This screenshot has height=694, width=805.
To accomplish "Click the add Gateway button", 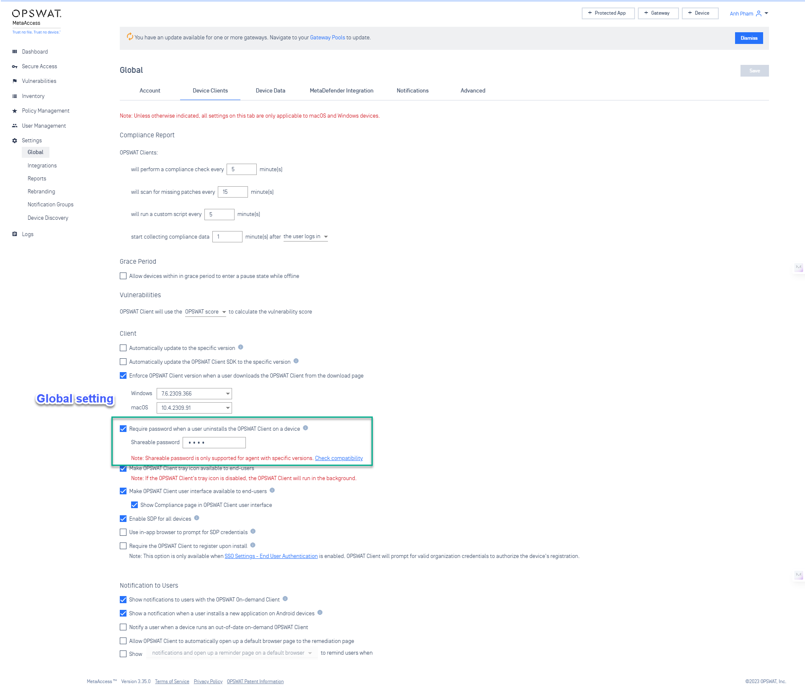I will (658, 13).
